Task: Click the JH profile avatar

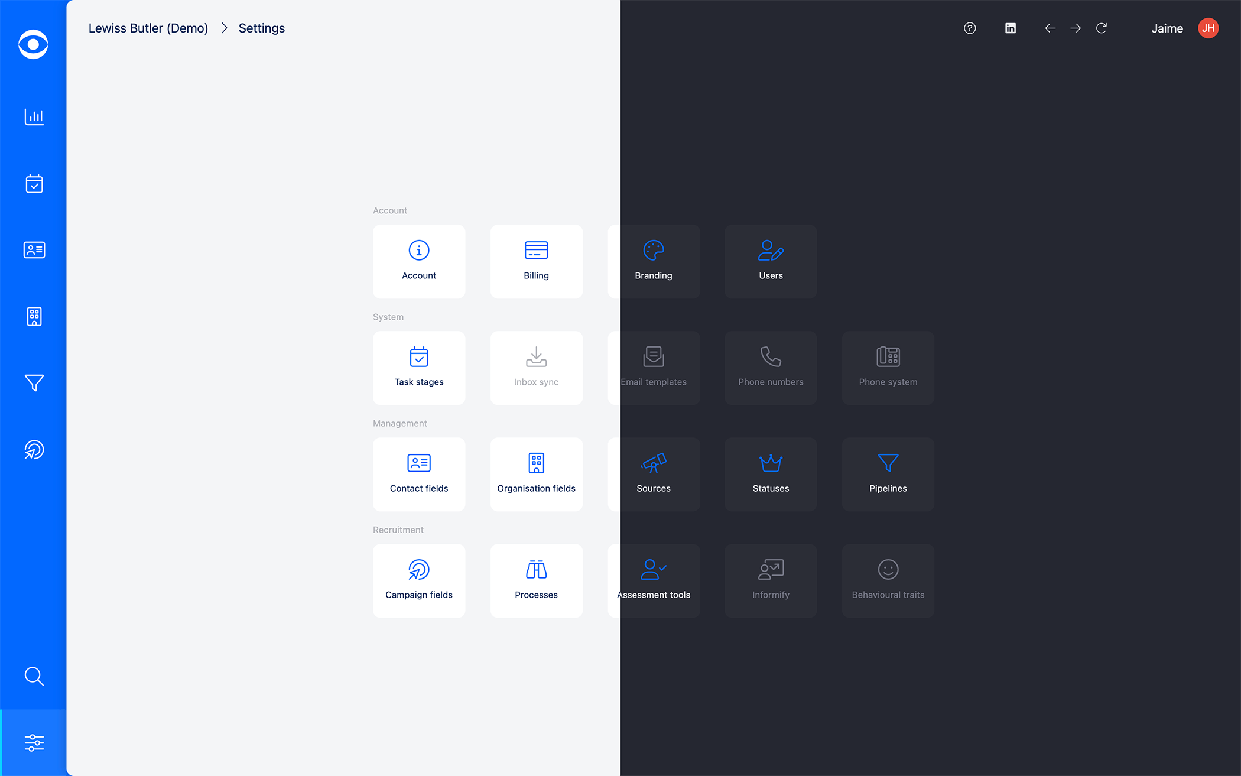Action: click(x=1207, y=28)
